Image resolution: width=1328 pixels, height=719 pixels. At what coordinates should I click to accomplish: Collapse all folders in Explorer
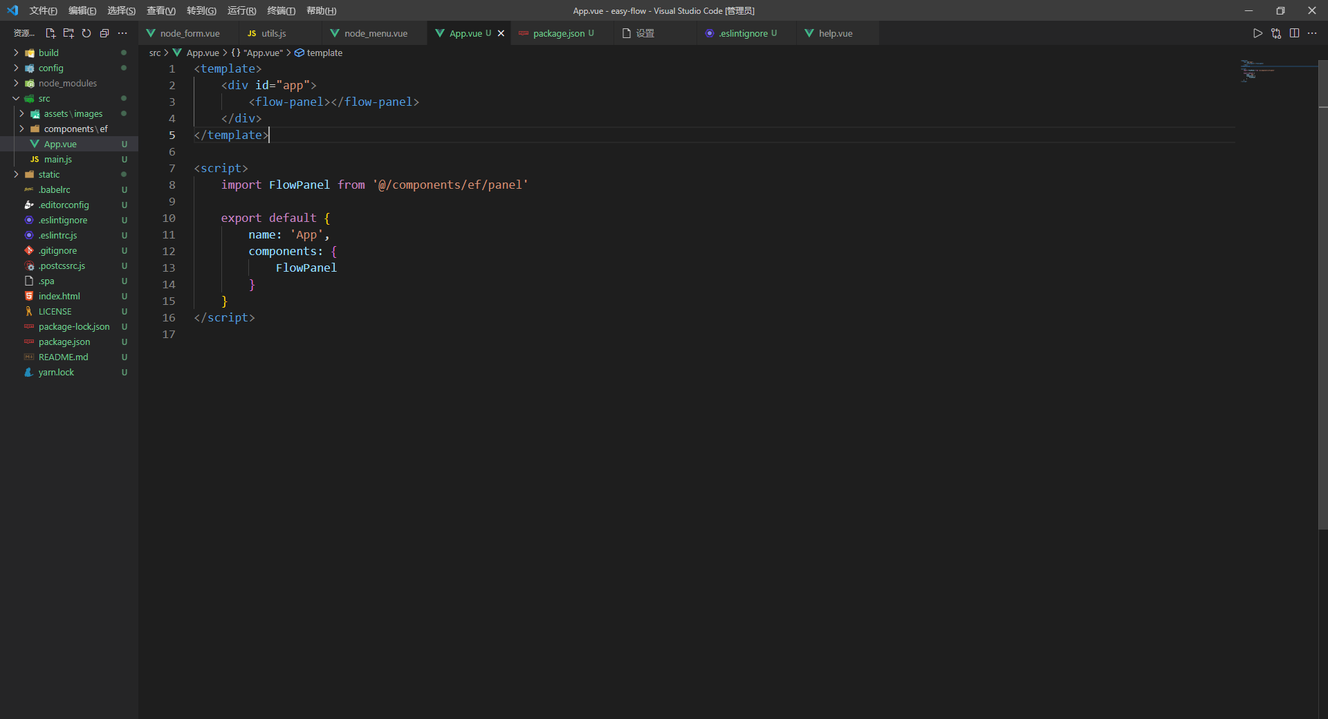pyautogui.click(x=104, y=32)
